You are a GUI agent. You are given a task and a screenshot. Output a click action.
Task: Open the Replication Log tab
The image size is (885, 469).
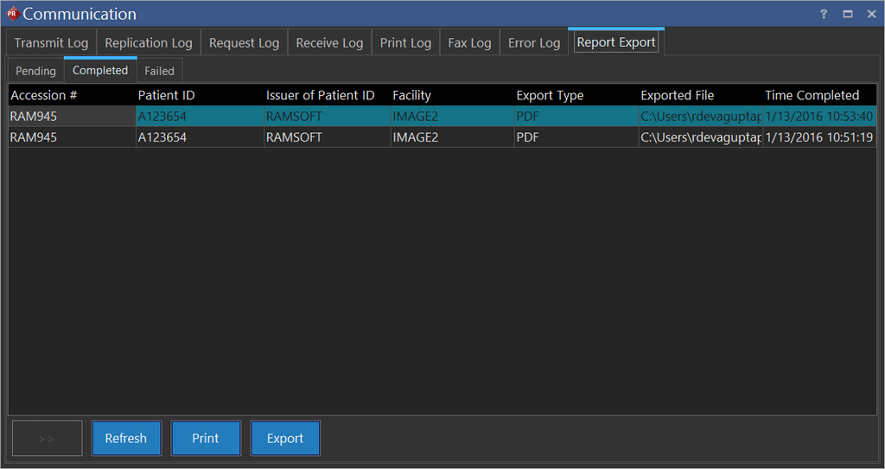(149, 43)
